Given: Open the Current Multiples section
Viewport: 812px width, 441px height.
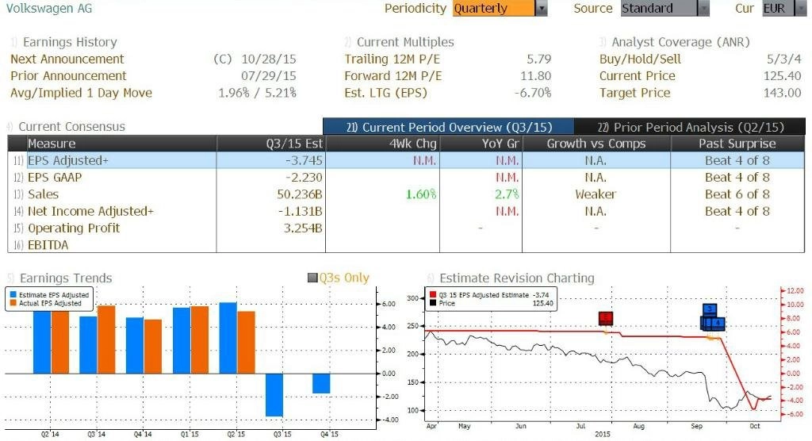Looking at the screenshot, I should (405, 42).
